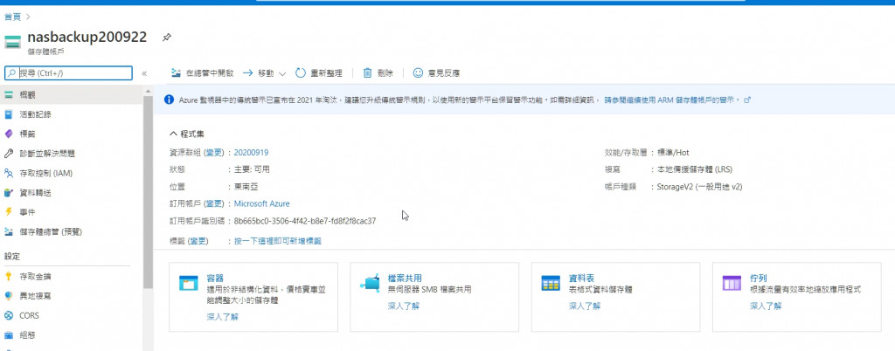Open 組態 configuration setting
The height and width of the screenshot is (351, 895).
(71, 335)
